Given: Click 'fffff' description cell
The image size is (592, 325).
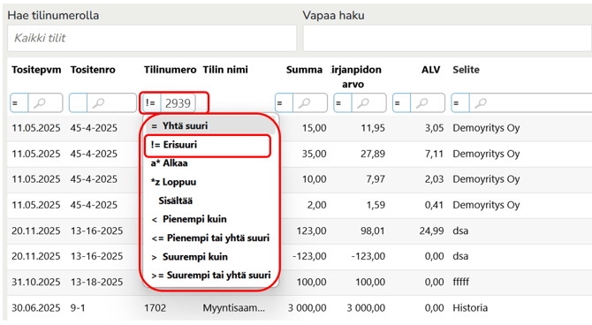Looking at the screenshot, I should [x=460, y=283].
